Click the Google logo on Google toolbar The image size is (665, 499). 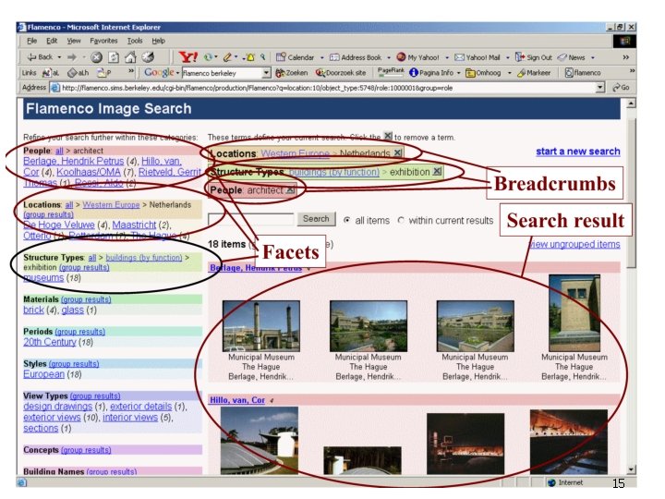[159, 73]
